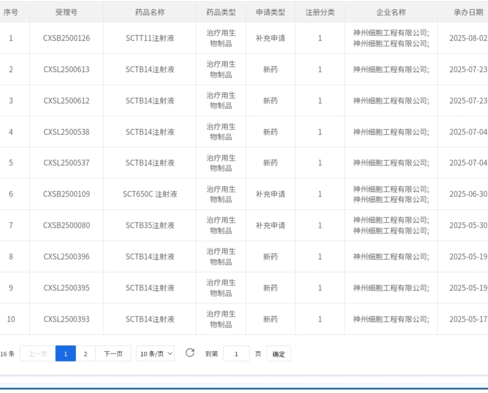Click the 承办日期 column header

tap(468, 12)
